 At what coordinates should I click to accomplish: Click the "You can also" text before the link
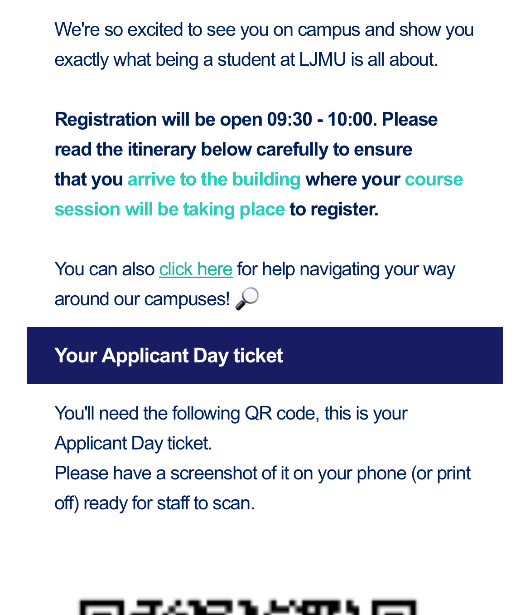pos(104,269)
